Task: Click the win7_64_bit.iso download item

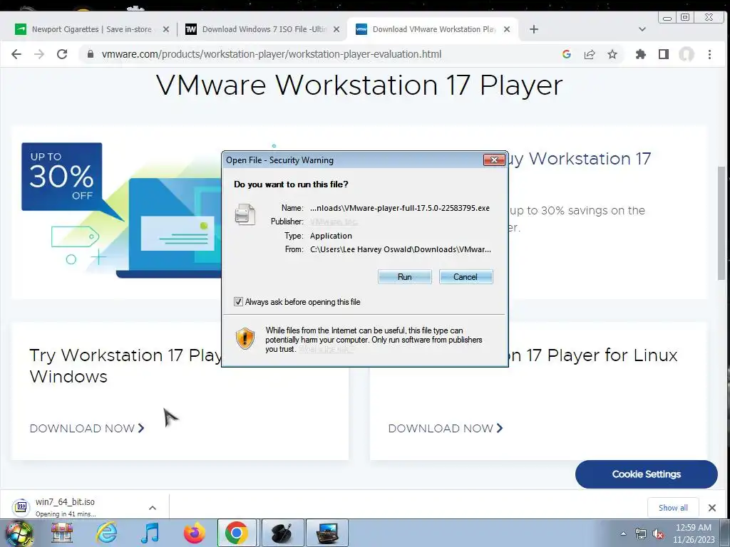Action: (65, 507)
